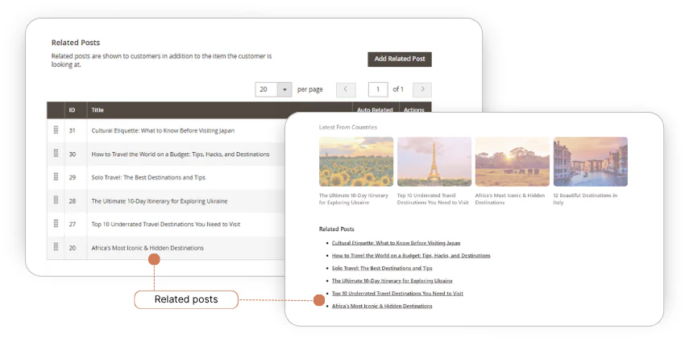Grab drag handle for post ID 28
The image size is (685, 338).
pos(56,200)
